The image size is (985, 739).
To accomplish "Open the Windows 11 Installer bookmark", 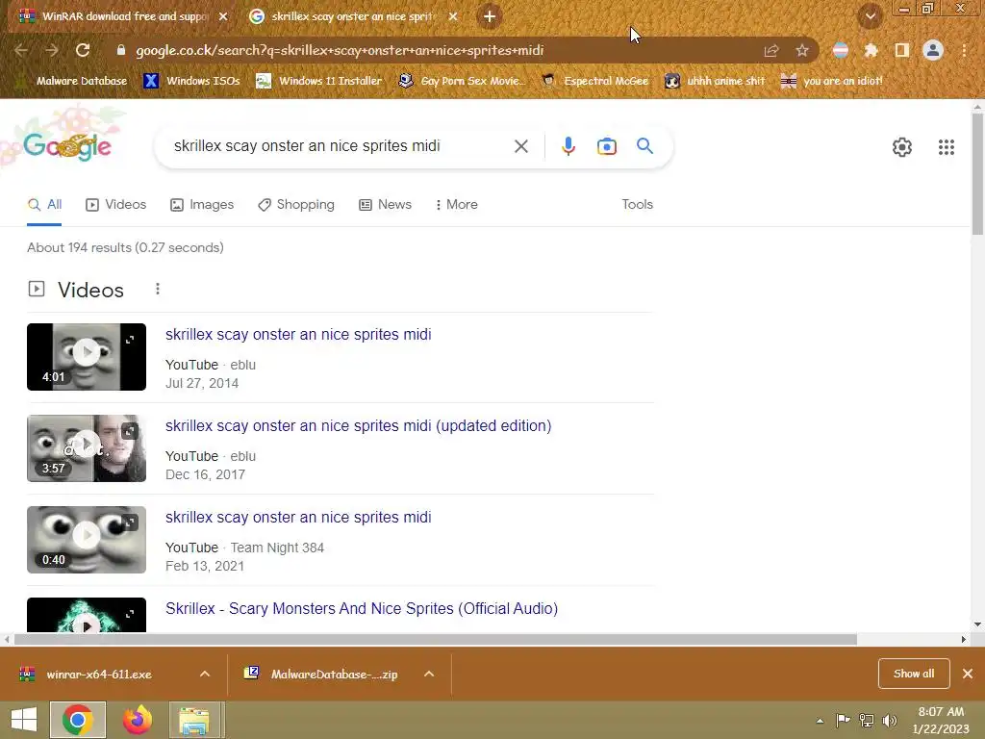I will [x=319, y=81].
